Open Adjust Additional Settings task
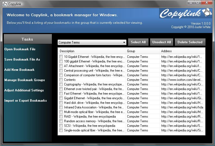The image size is (215, 146). 24,90
